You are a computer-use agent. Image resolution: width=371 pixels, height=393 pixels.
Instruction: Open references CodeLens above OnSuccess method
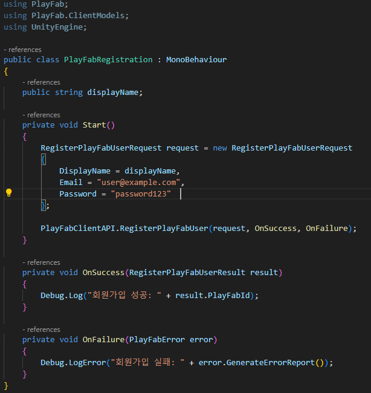click(x=41, y=262)
